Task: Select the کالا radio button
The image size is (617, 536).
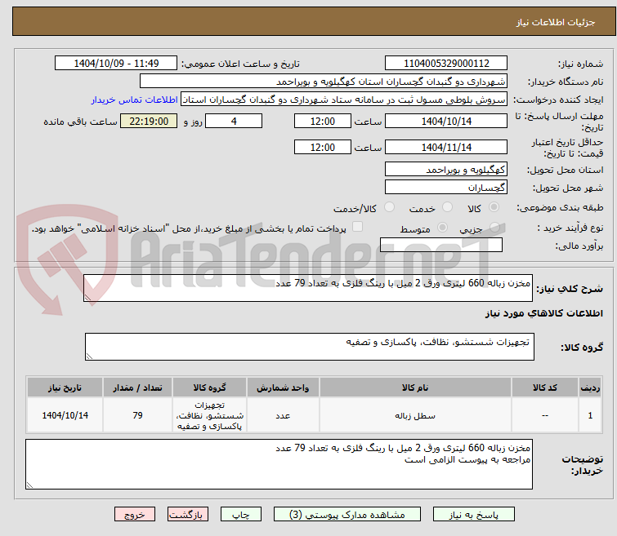Action: pos(494,206)
